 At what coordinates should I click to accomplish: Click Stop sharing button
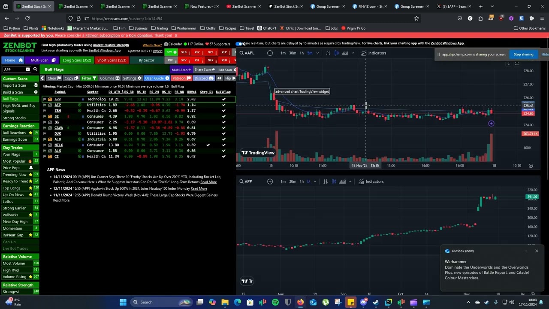coord(523,55)
